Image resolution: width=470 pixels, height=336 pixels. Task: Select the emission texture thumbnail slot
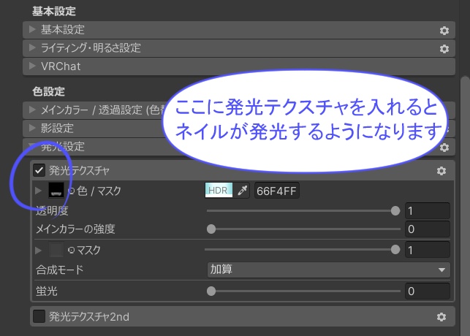coord(56,191)
